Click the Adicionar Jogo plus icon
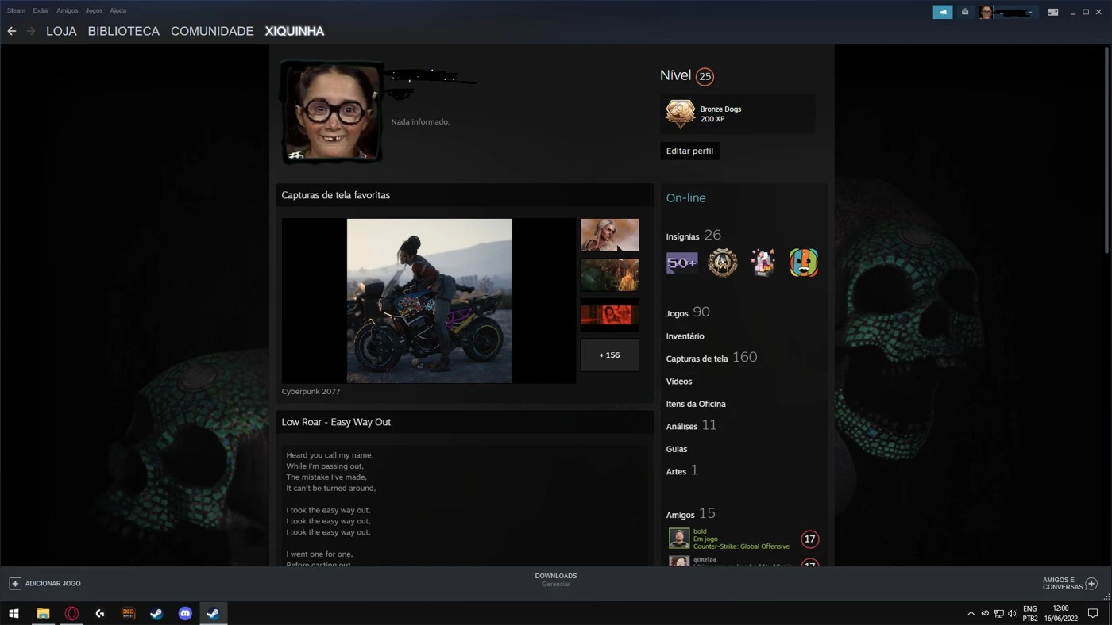 point(15,584)
